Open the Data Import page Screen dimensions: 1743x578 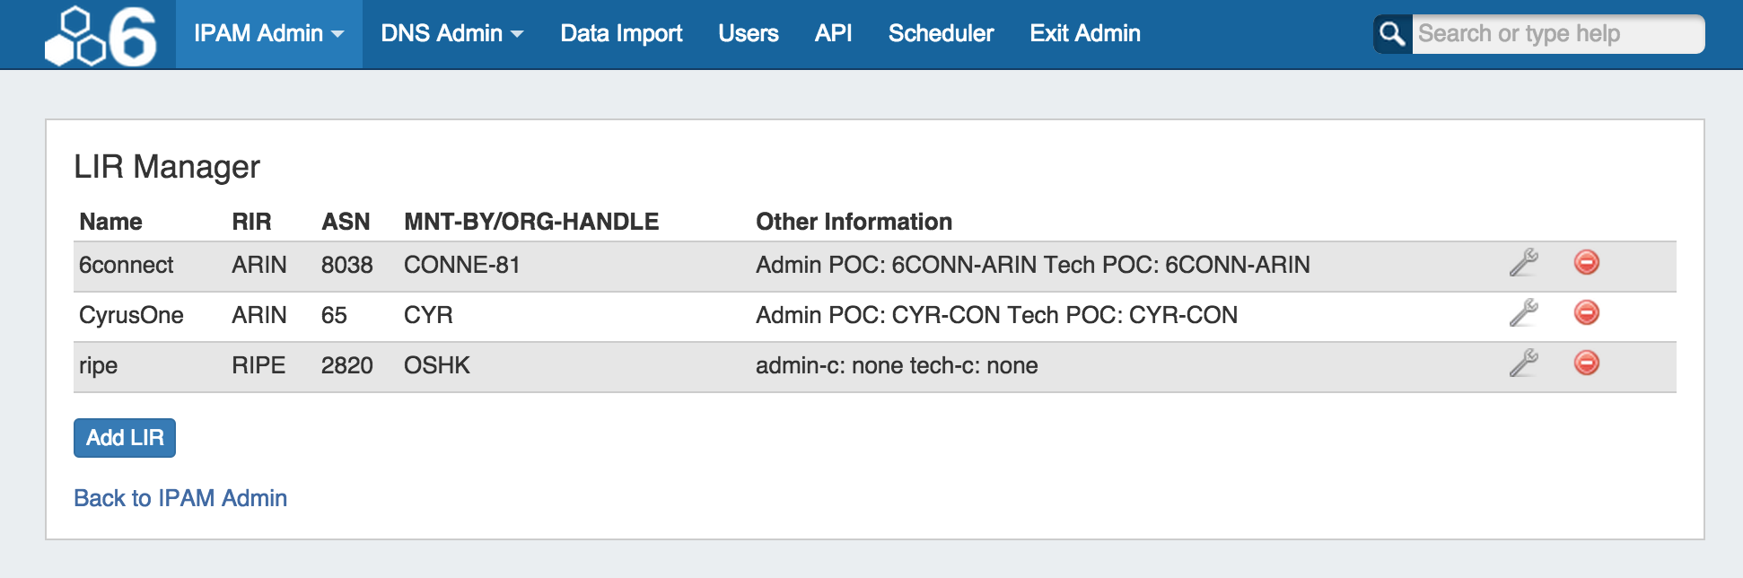(x=621, y=34)
